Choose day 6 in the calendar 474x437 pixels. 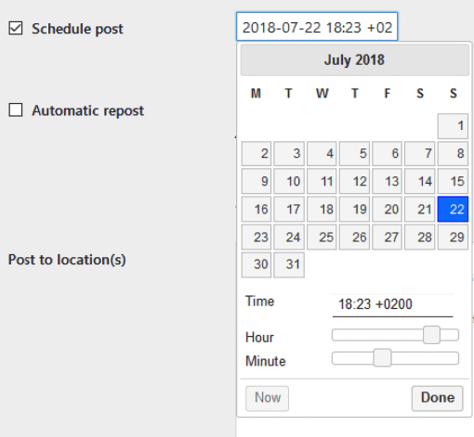point(388,154)
